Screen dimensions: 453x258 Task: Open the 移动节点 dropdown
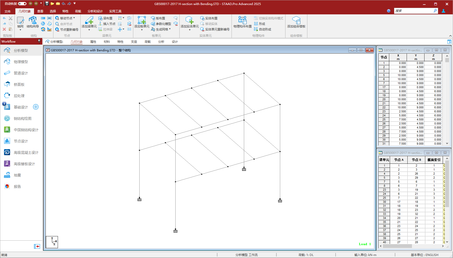65,18
